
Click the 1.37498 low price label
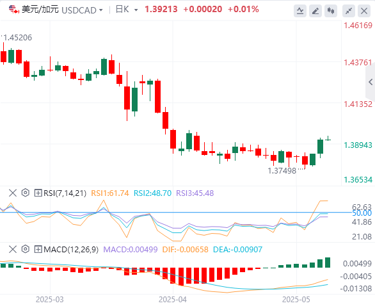282,171
